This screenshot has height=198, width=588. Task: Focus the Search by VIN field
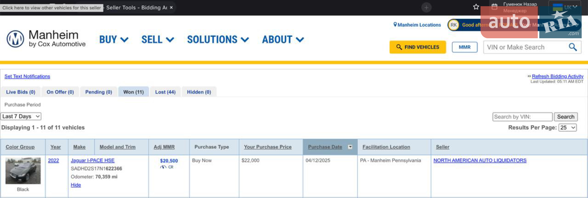tap(522, 117)
